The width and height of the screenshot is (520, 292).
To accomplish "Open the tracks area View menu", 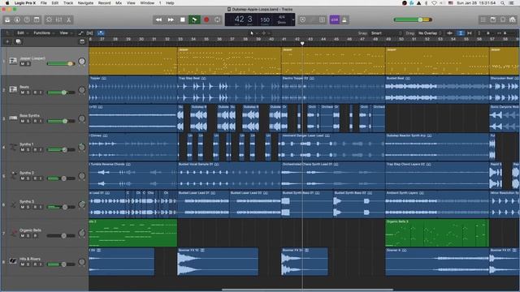I will [x=65, y=33].
